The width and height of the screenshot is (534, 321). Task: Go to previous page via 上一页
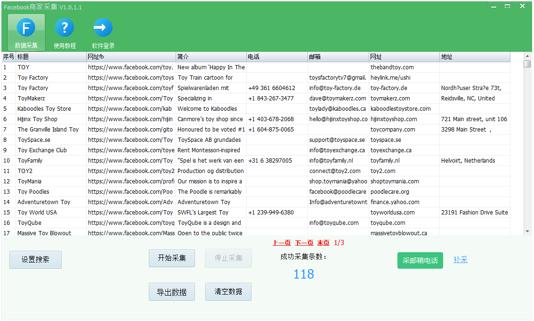(282, 243)
